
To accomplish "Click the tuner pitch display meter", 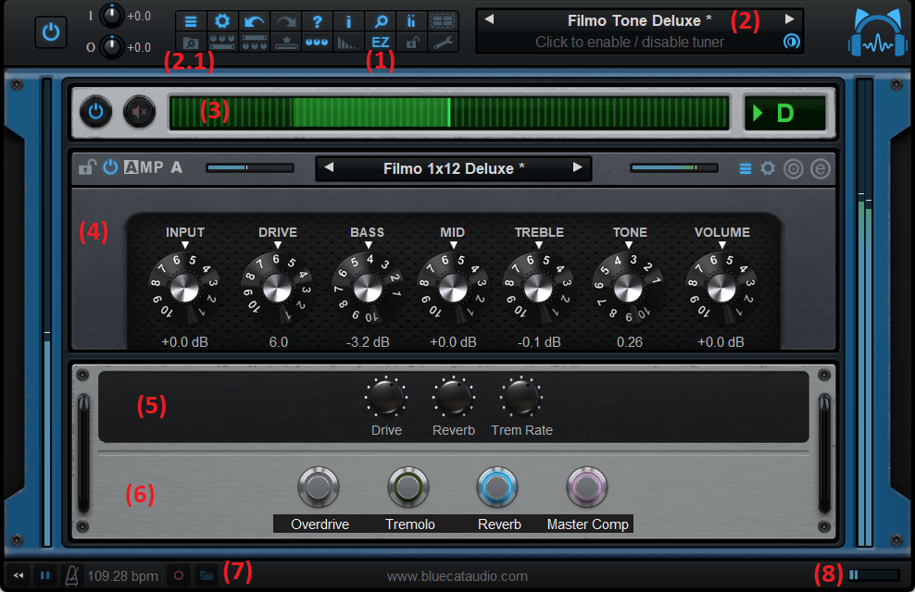I will (x=449, y=112).
